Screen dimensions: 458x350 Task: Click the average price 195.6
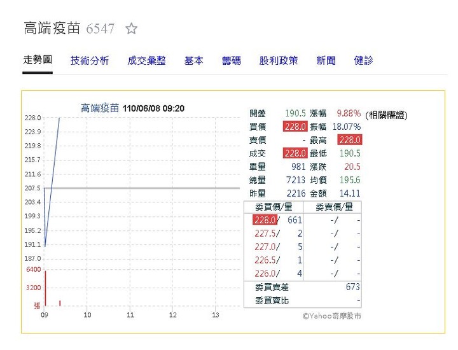click(x=350, y=180)
